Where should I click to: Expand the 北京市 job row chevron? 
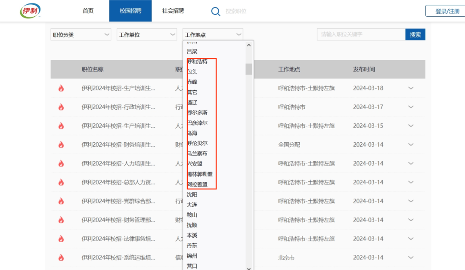click(x=411, y=258)
